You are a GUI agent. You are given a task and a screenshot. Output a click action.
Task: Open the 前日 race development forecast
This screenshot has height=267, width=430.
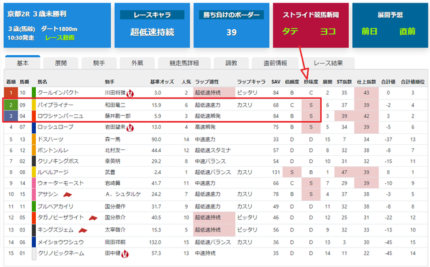369,31
